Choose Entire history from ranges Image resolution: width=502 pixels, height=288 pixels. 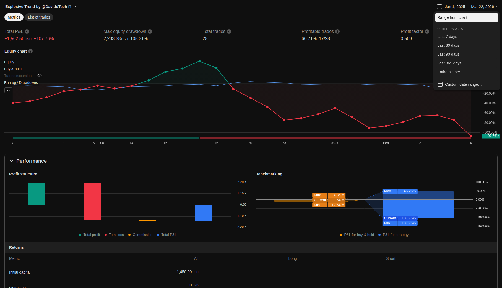(x=448, y=72)
